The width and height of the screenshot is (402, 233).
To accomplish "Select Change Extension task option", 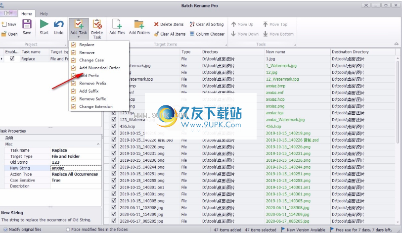I will [99, 106].
